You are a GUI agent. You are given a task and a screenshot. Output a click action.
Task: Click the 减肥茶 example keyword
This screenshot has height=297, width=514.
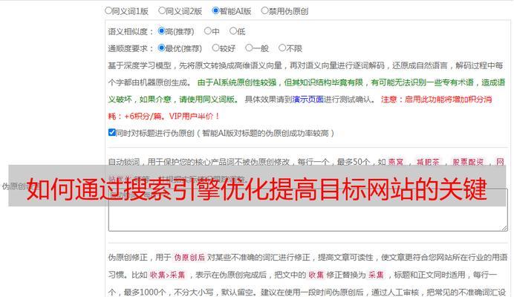tap(428, 162)
